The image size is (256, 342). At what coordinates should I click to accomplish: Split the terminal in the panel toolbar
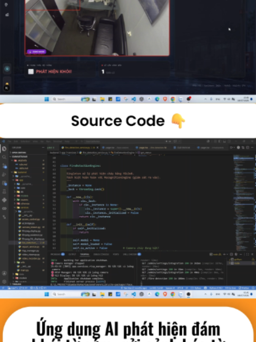coord(231,254)
